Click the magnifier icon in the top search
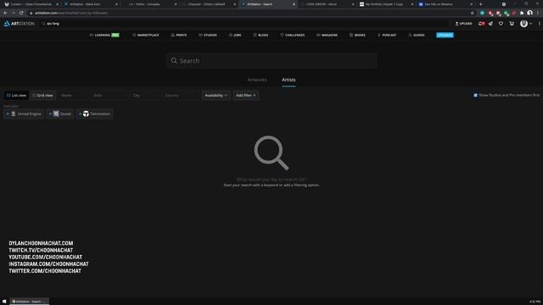 coord(43,24)
